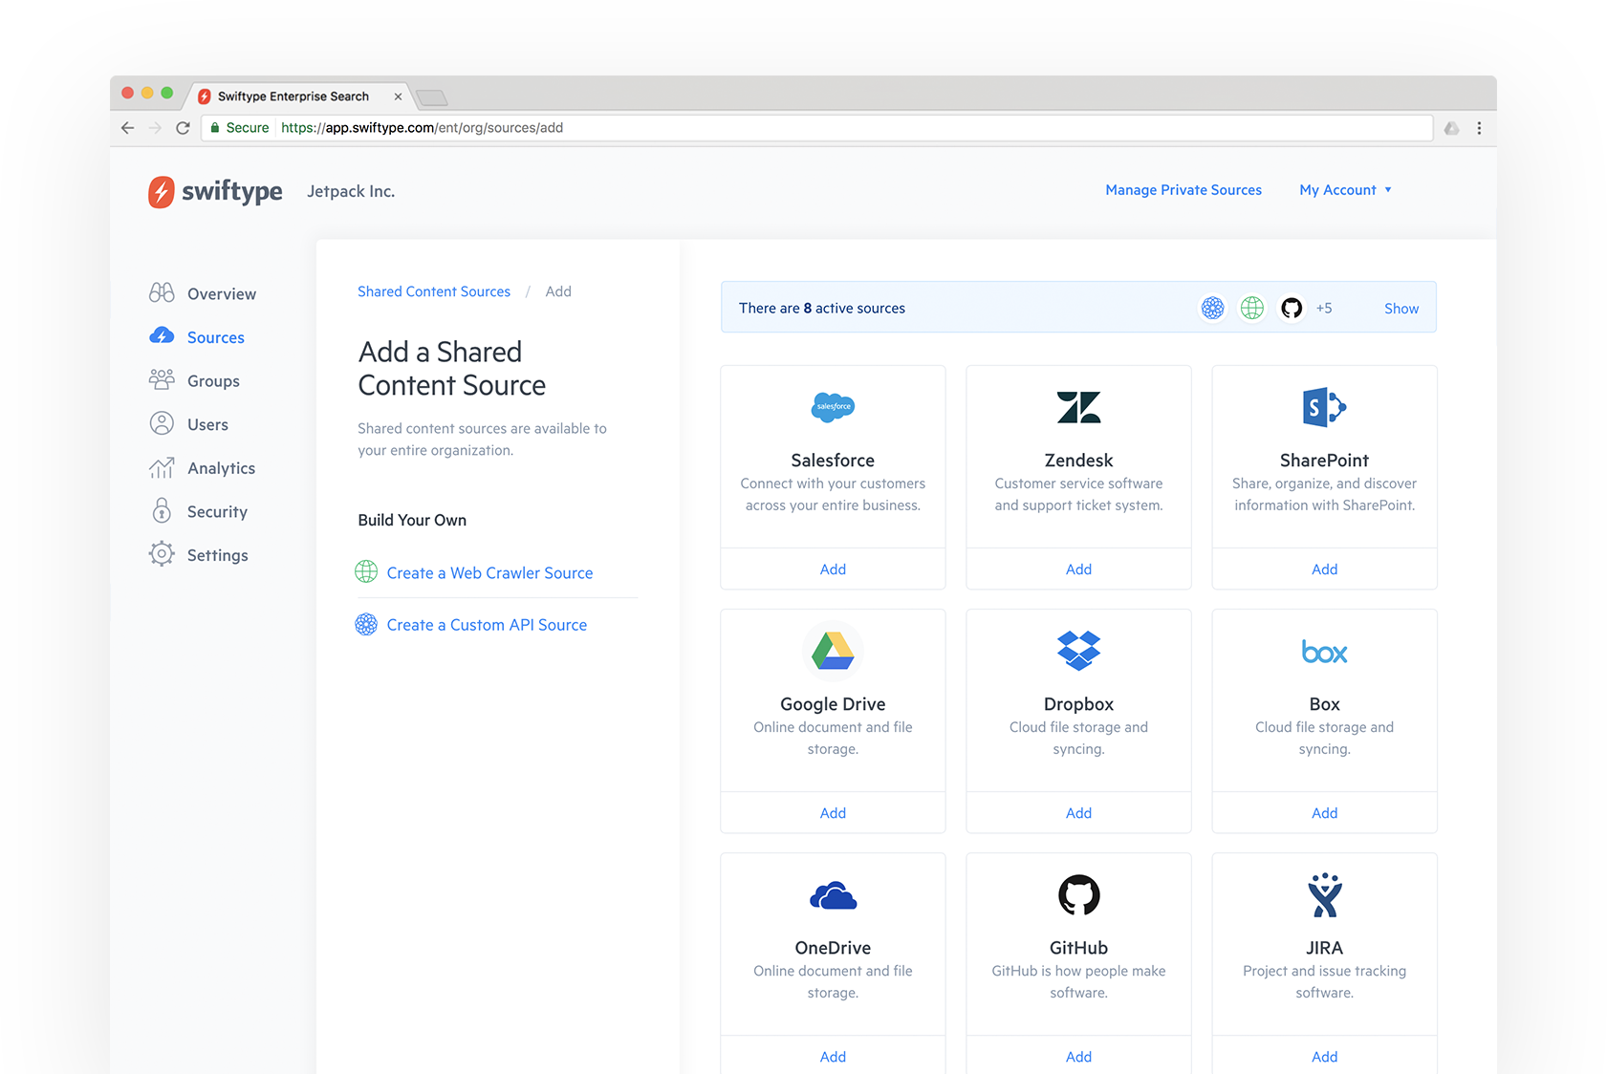Click the +5 more sources indicator
1607x1074 pixels.
[1324, 308]
